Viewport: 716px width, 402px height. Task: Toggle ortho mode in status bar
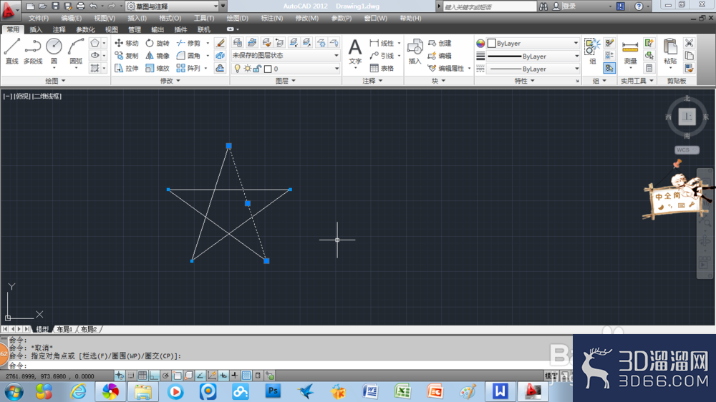pos(154,376)
